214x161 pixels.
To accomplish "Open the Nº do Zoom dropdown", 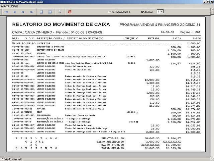I will pos(162,12).
